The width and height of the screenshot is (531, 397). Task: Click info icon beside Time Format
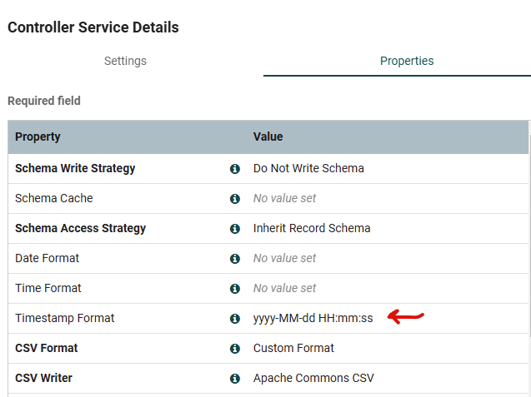235,289
